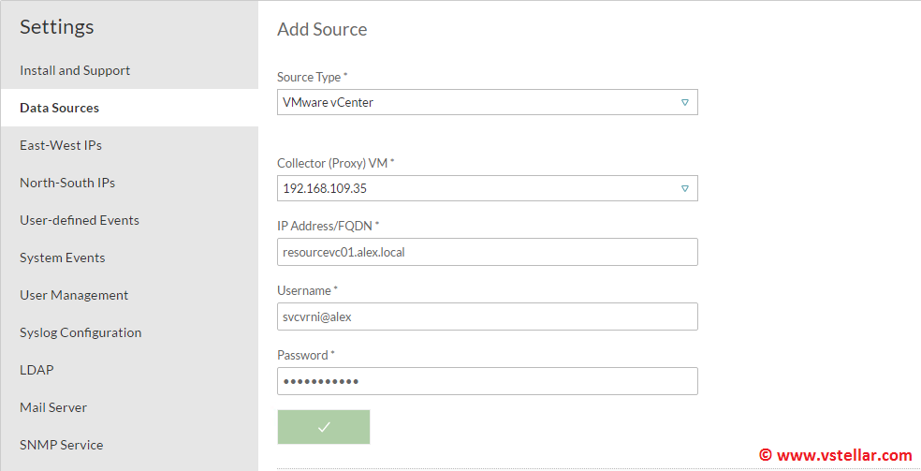Click the Username field with svcvrni@alex
The image size is (921, 471).
tap(487, 316)
